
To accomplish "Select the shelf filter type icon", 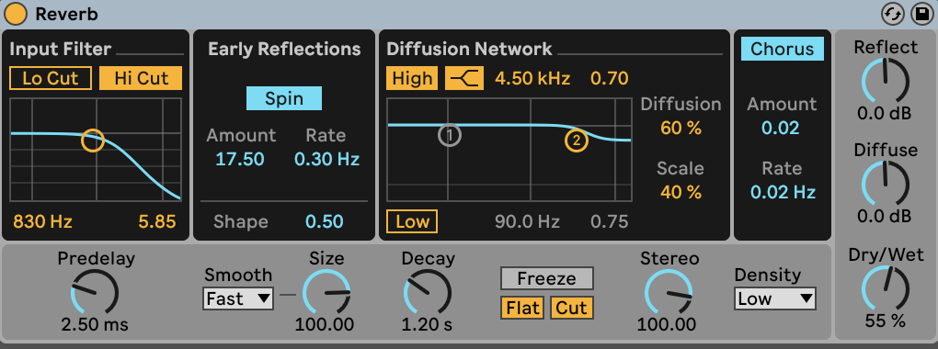I will click(464, 78).
